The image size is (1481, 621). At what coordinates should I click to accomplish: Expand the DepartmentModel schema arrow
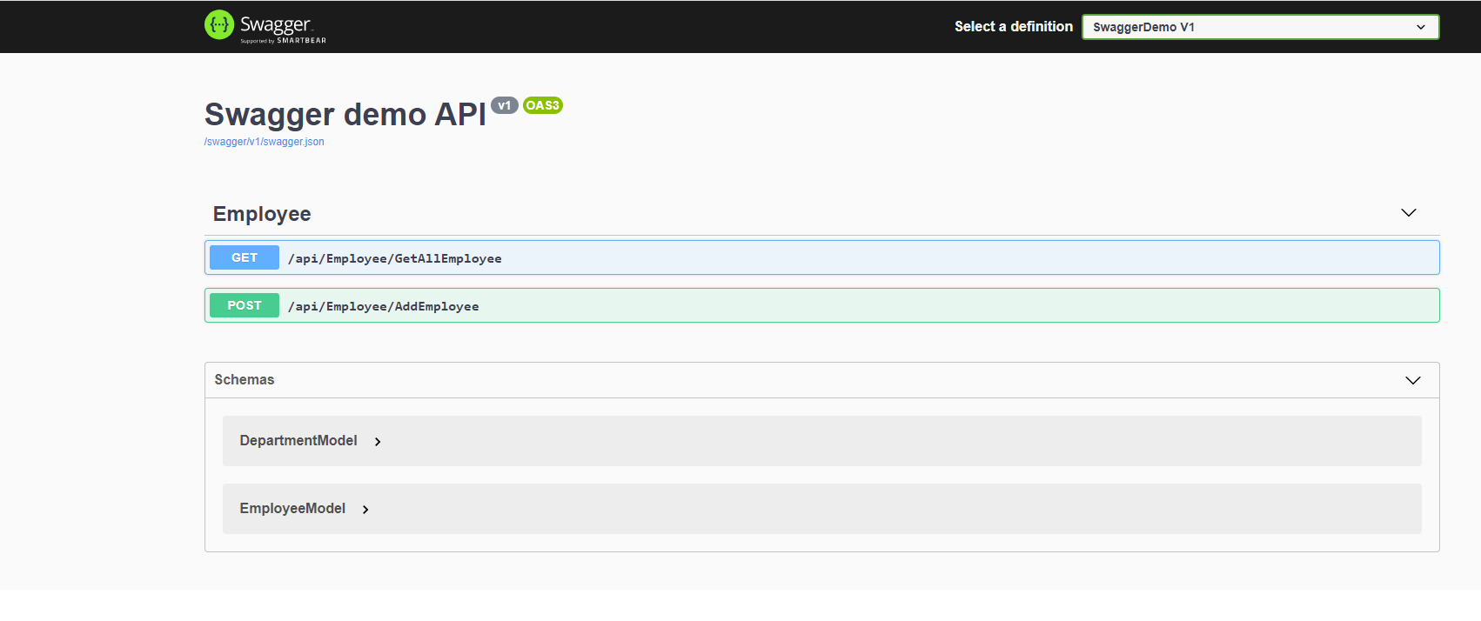point(378,442)
